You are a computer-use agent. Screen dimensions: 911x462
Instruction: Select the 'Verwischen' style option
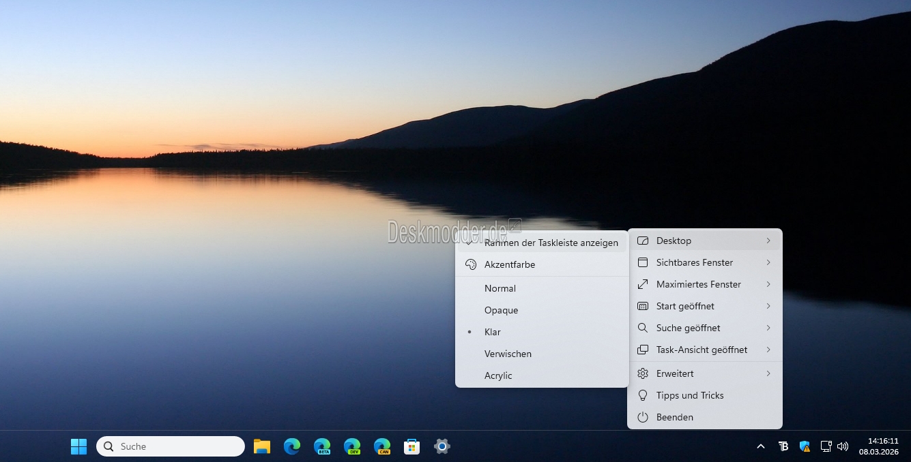[508, 354]
